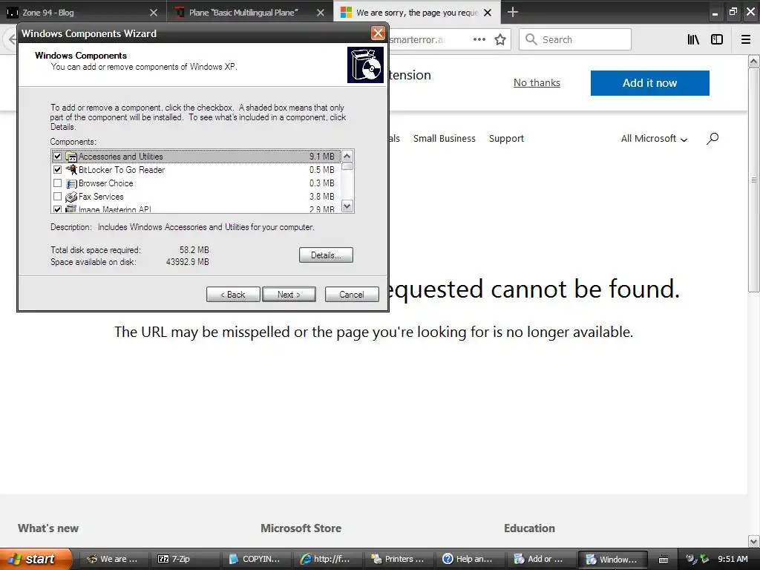Click the Add it now button

click(649, 83)
